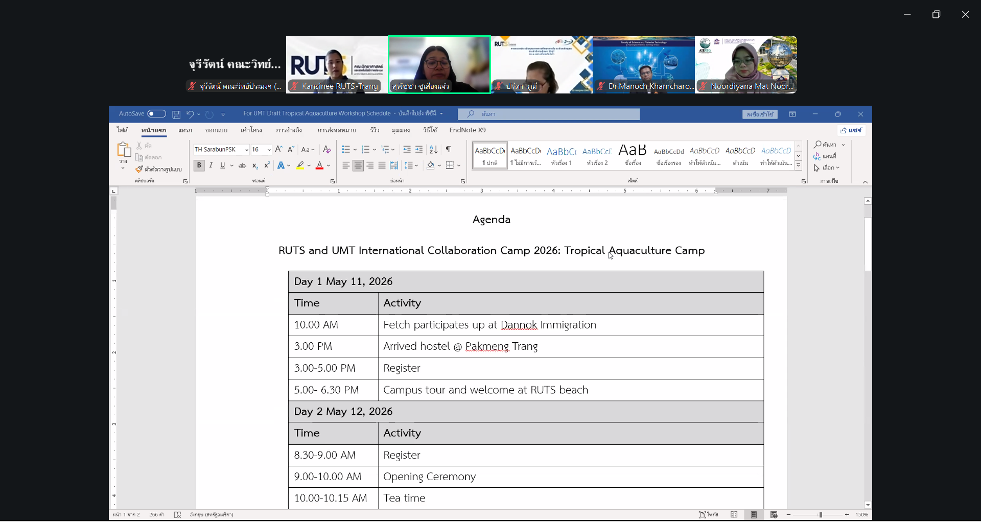Switch to the แทรก (Insert) tab
The width and height of the screenshot is (981, 522).
coord(185,130)
